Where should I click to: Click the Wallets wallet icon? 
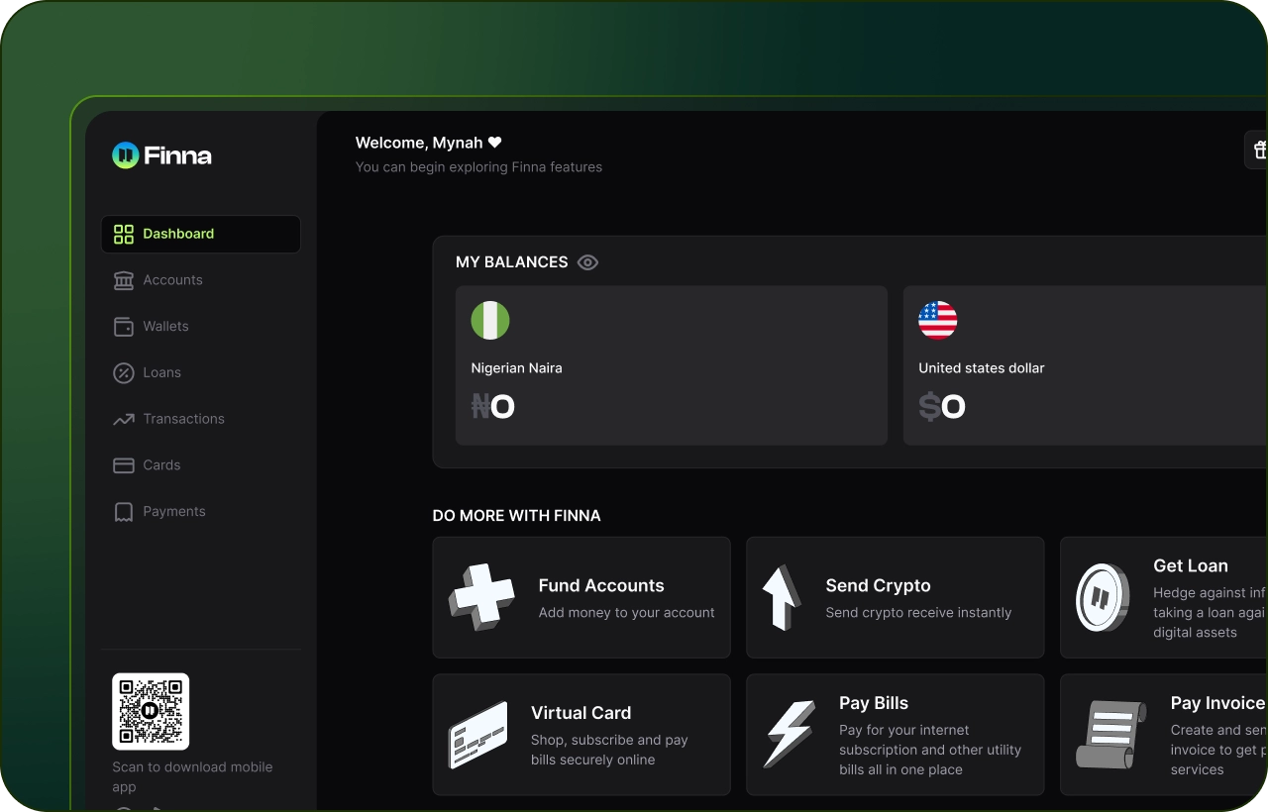point(124,327)
